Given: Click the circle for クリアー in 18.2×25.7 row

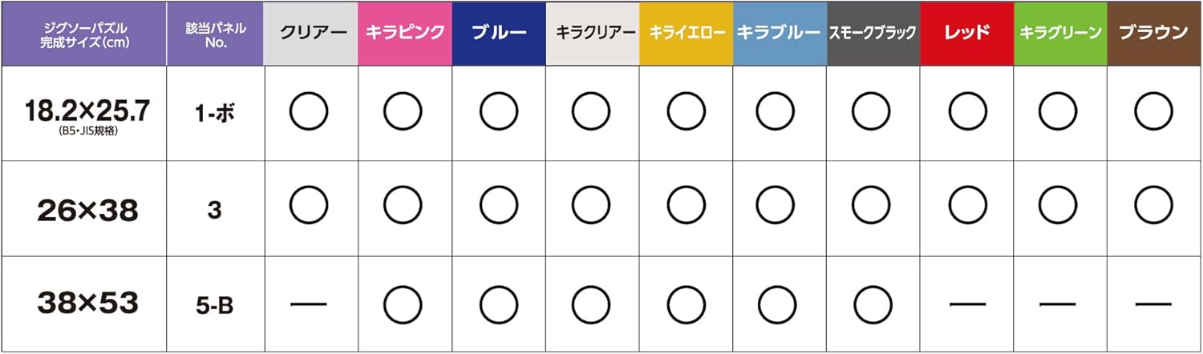Looking at the screenshot, I should click(309, 113).
